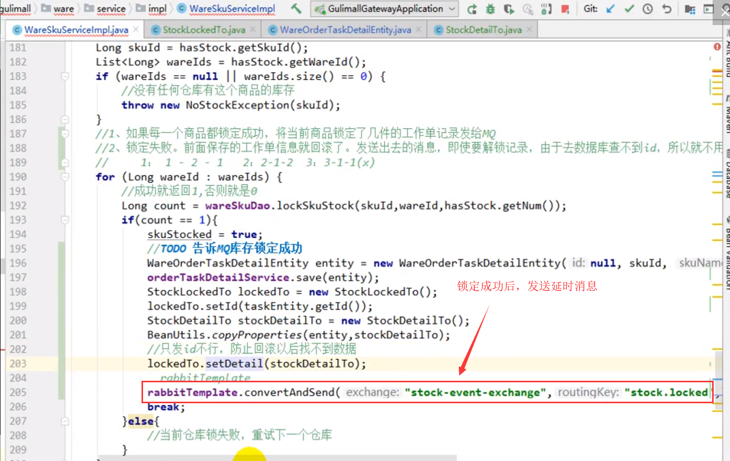730x461 pixels.
Task: Collapse the if block at line 183
Action: [x=65, y=76]
